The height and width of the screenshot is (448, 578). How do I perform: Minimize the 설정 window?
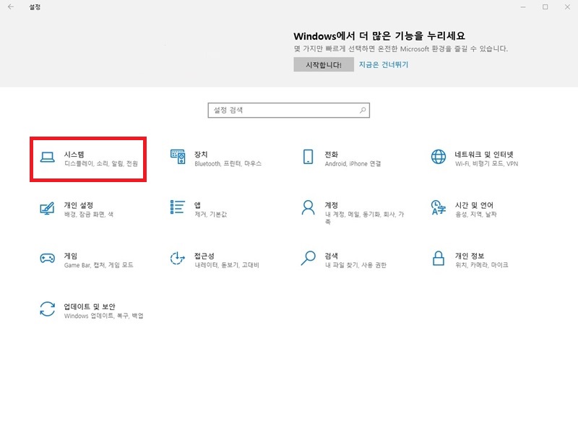pos(523,7)
